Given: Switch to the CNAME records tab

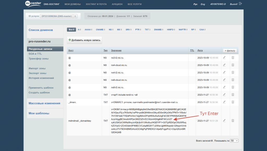Looking at the screenshot, I should point(100,30).
